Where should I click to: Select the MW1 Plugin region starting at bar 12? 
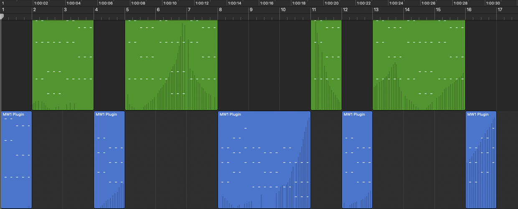pyautogui.click(x=357, y=160)
